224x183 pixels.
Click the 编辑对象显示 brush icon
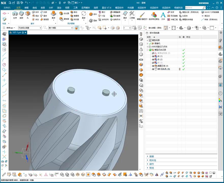142,14
